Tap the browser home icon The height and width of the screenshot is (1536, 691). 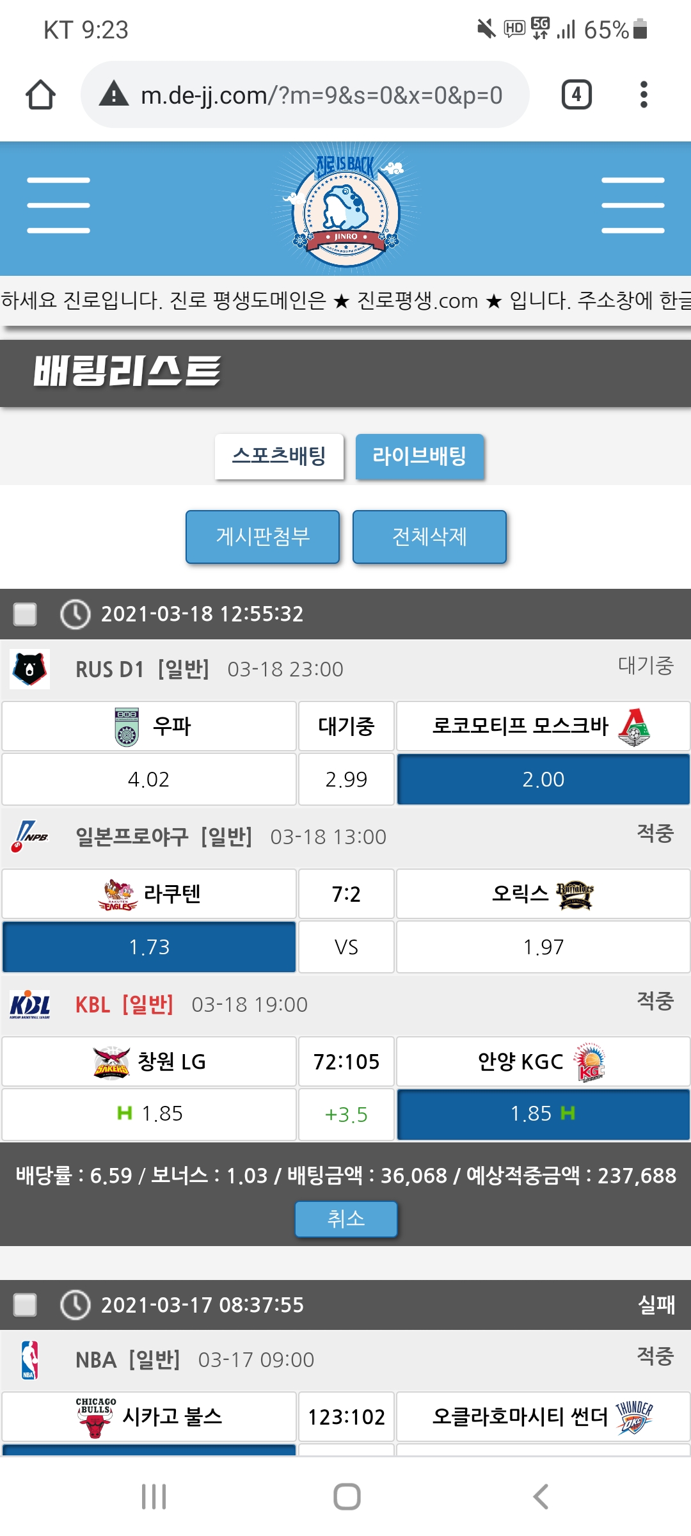point(40,95)
